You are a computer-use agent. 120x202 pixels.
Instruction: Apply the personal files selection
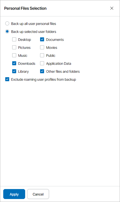tap(14, 194)
